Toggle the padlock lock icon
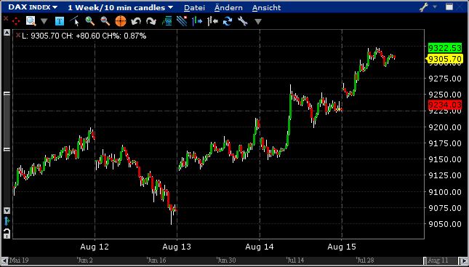Viewport: 469px width, 267px height. (7, 234)
